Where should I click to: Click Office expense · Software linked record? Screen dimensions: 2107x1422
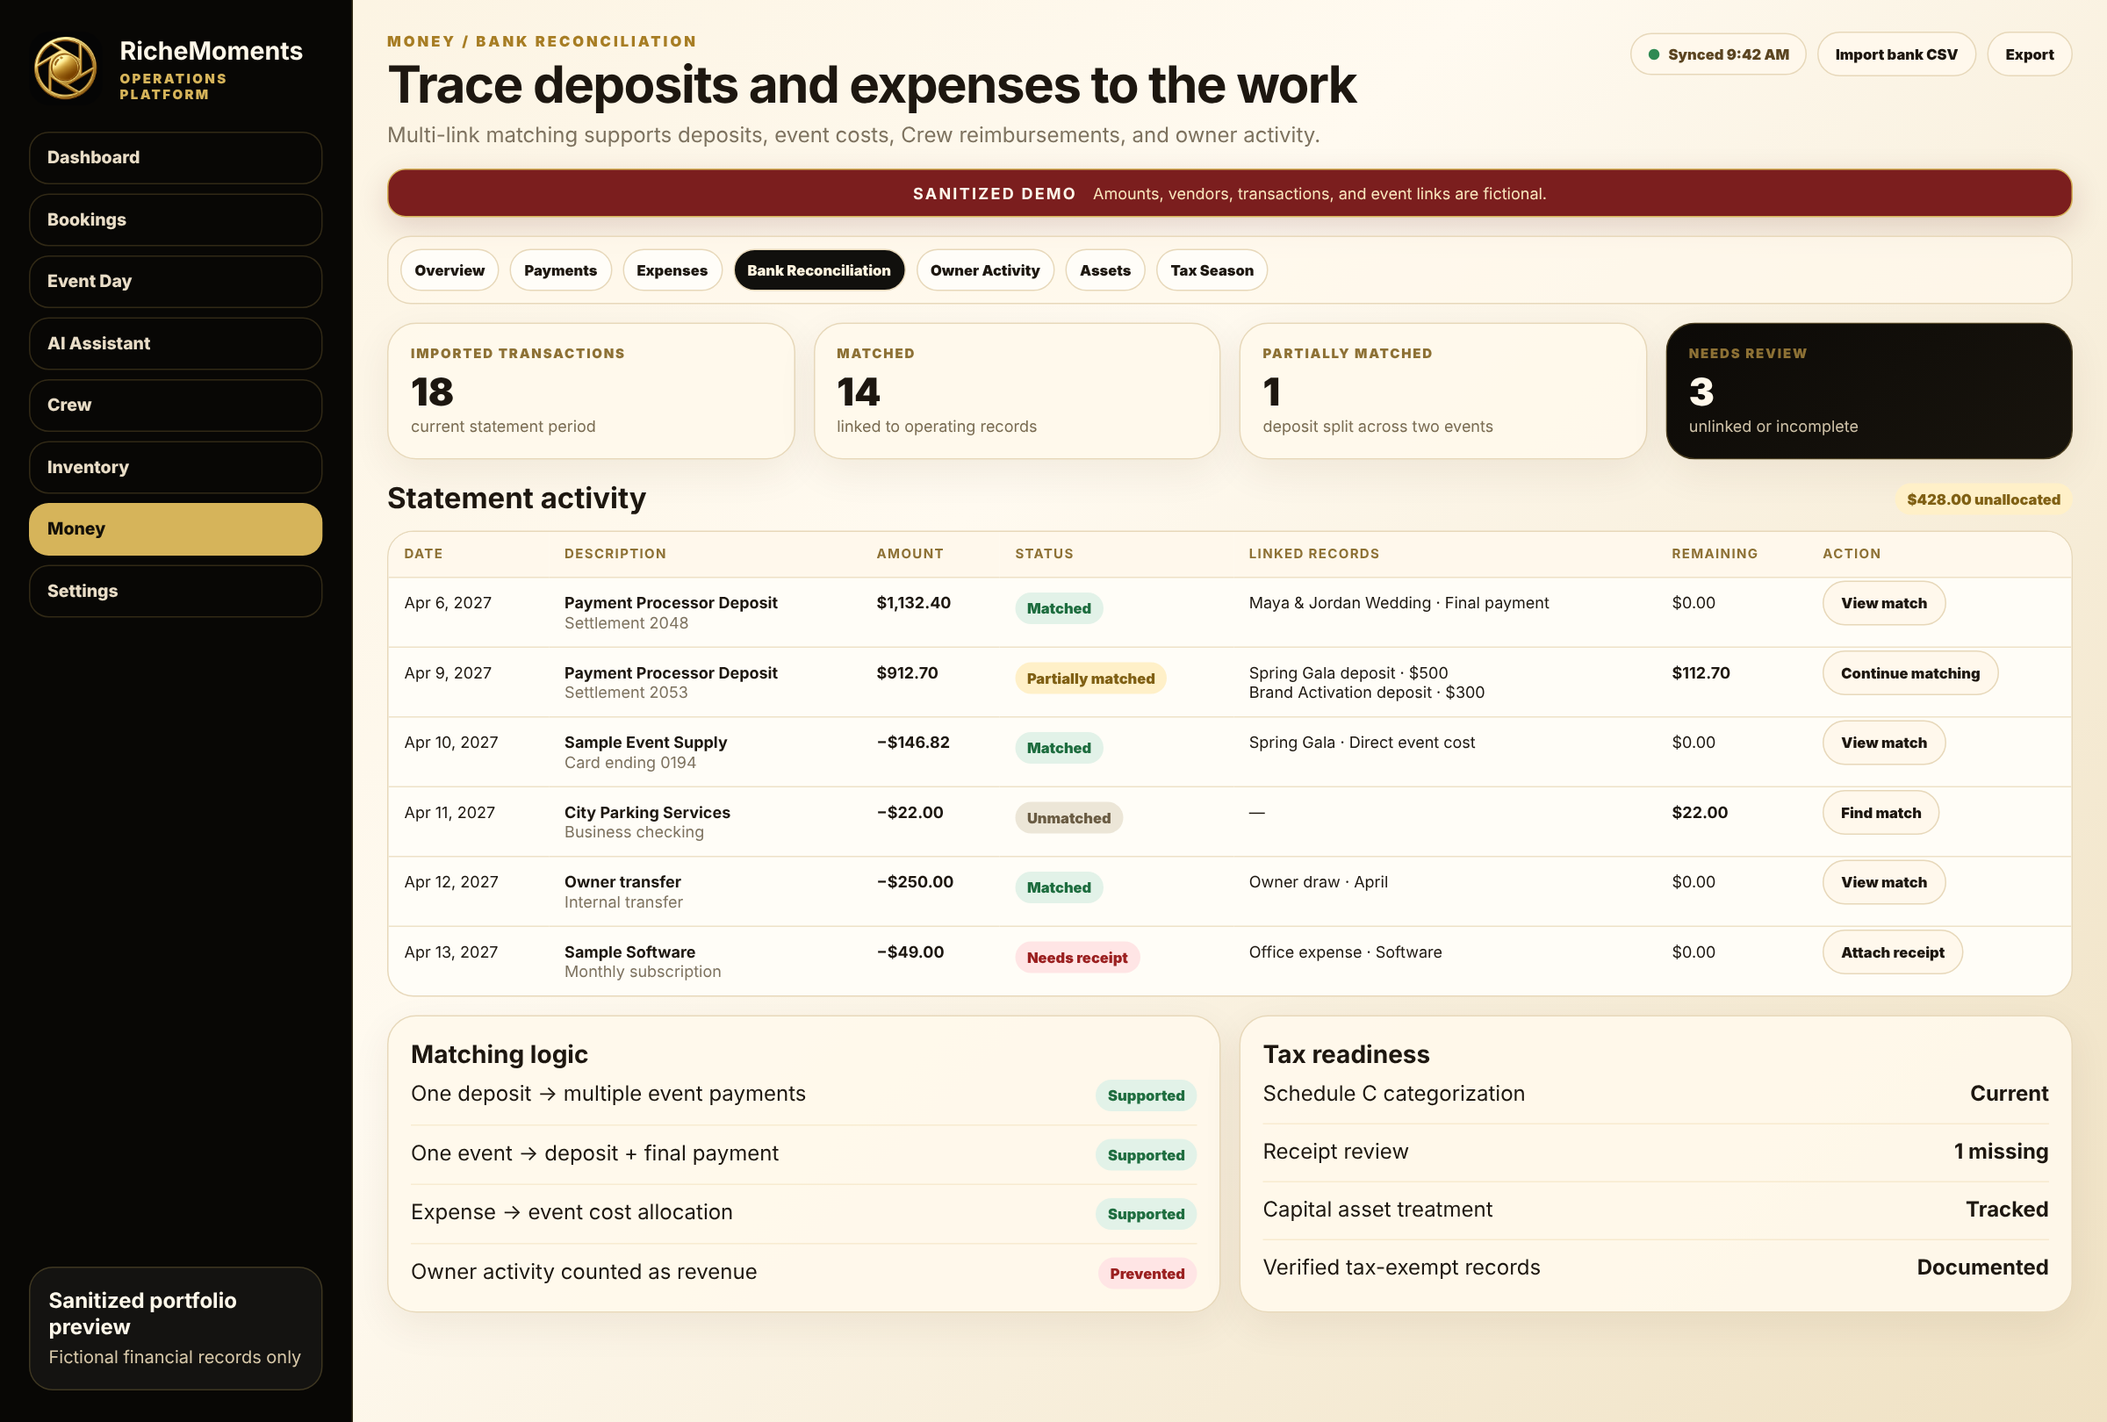point(1344,952)
